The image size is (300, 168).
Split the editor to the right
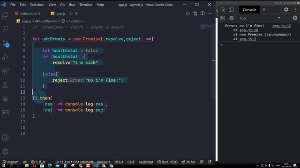pyautogui.click(x=202, y=14)
